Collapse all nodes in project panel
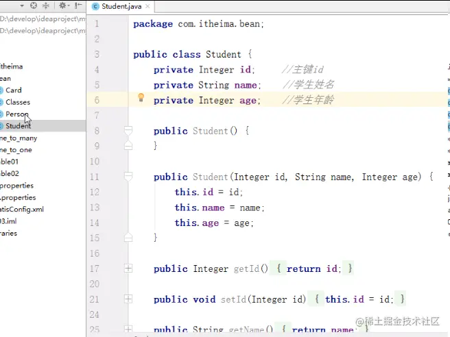Image resolution: width=450 pixels, height=337 pixels. [46, 5]
